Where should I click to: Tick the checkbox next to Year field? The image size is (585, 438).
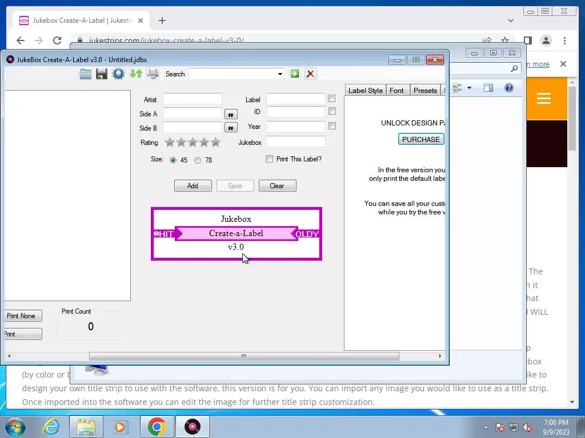click(332, 126)
